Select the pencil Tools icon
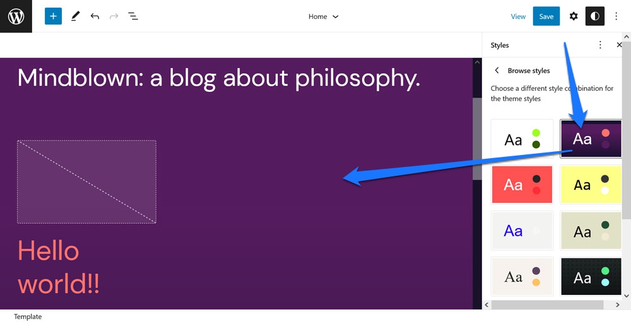This screenshot has height=322, width=631. tap(75, 16)
